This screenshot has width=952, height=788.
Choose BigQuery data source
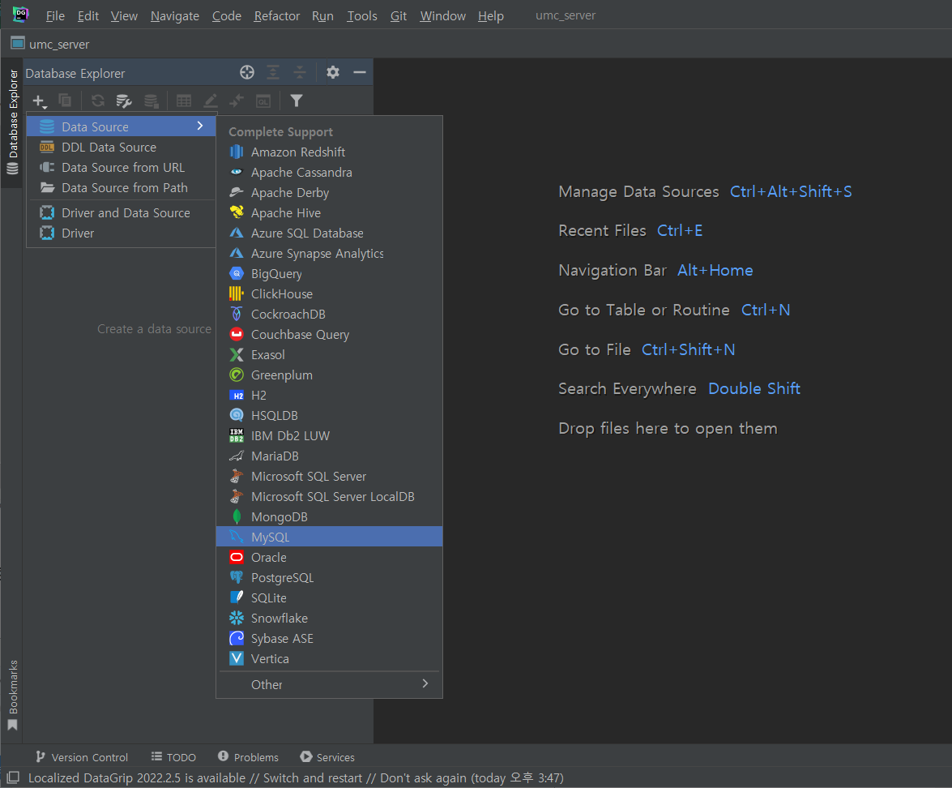329,273
